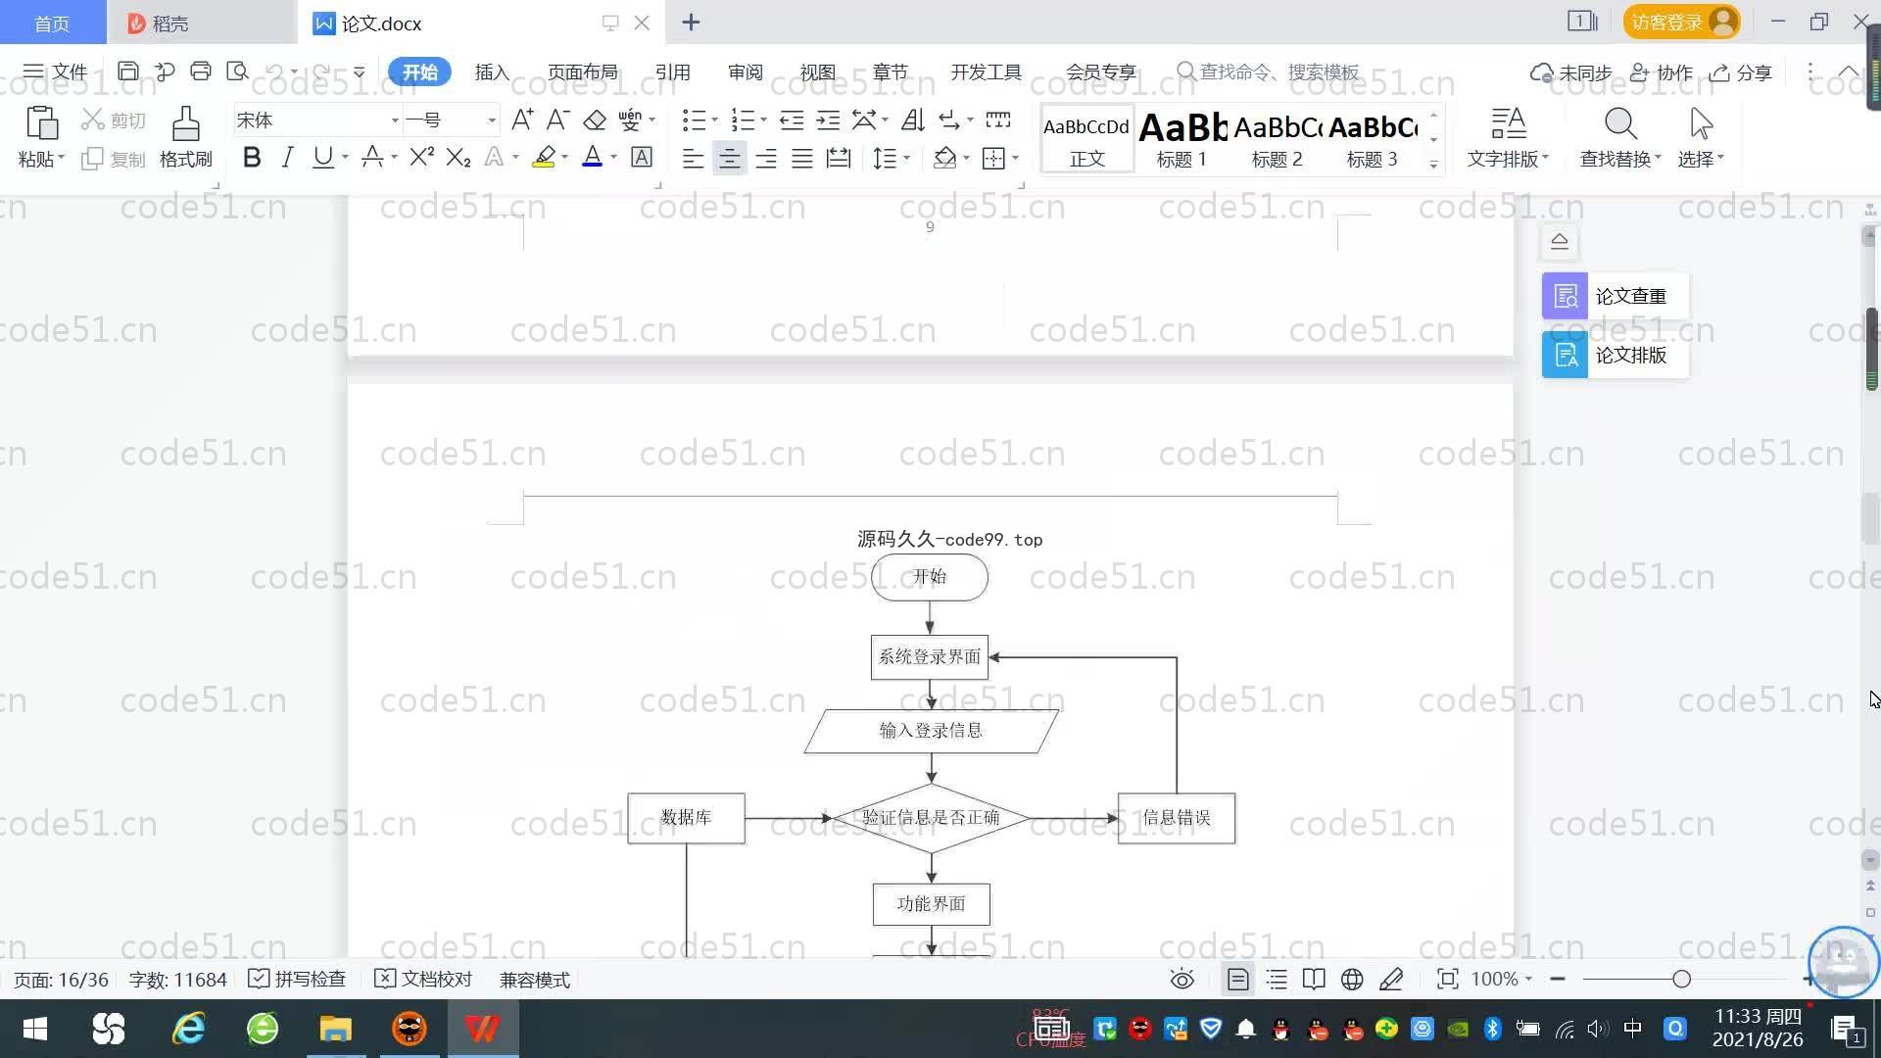1881x1058 pixels.
Task: Click the Text Layout icon
Action: (x=1509, y=125)
